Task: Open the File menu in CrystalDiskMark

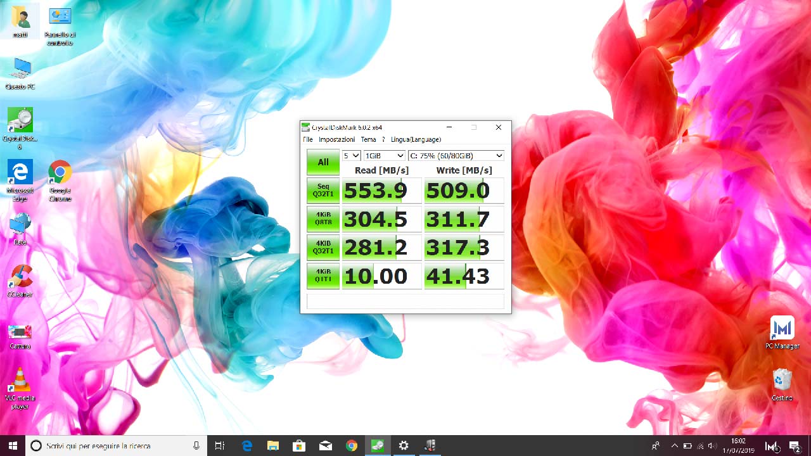Action: [x=307, y=139]
